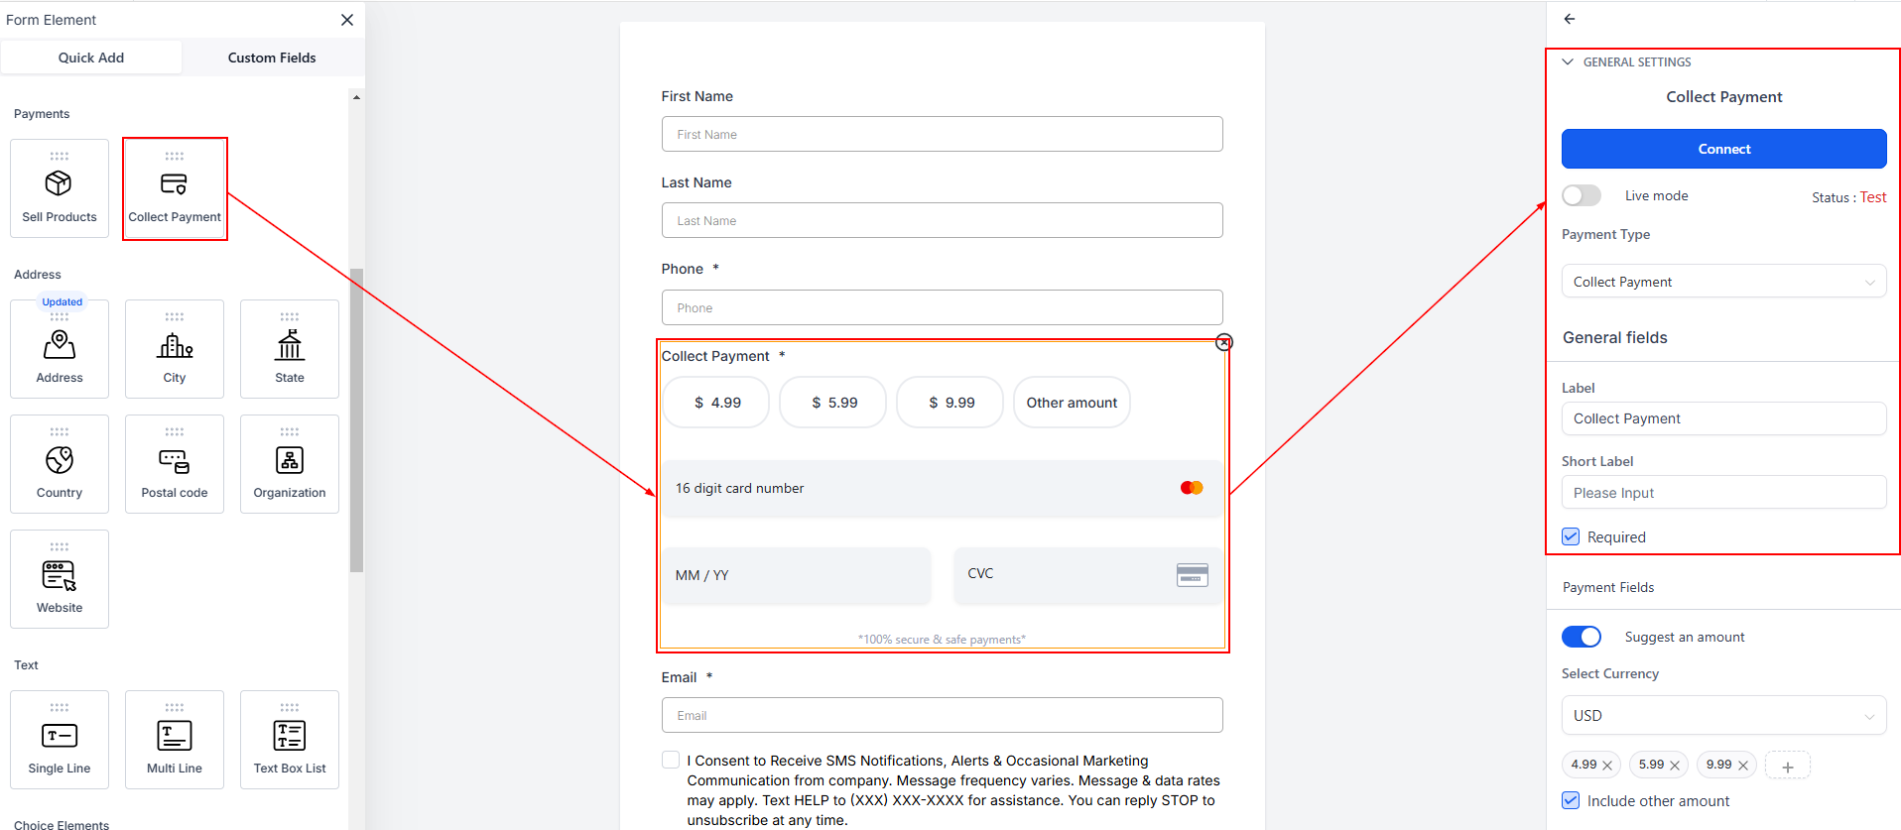Open the Select Currency dropdown
This screenshot has width=1901, height=830.
tap(1723, 715)
